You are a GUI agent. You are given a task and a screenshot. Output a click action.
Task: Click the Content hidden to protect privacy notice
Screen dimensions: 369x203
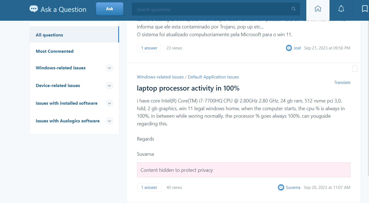(244, 170)
